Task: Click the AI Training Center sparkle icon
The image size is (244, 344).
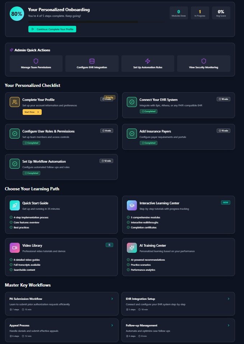Action: click(x=132, y=248)
